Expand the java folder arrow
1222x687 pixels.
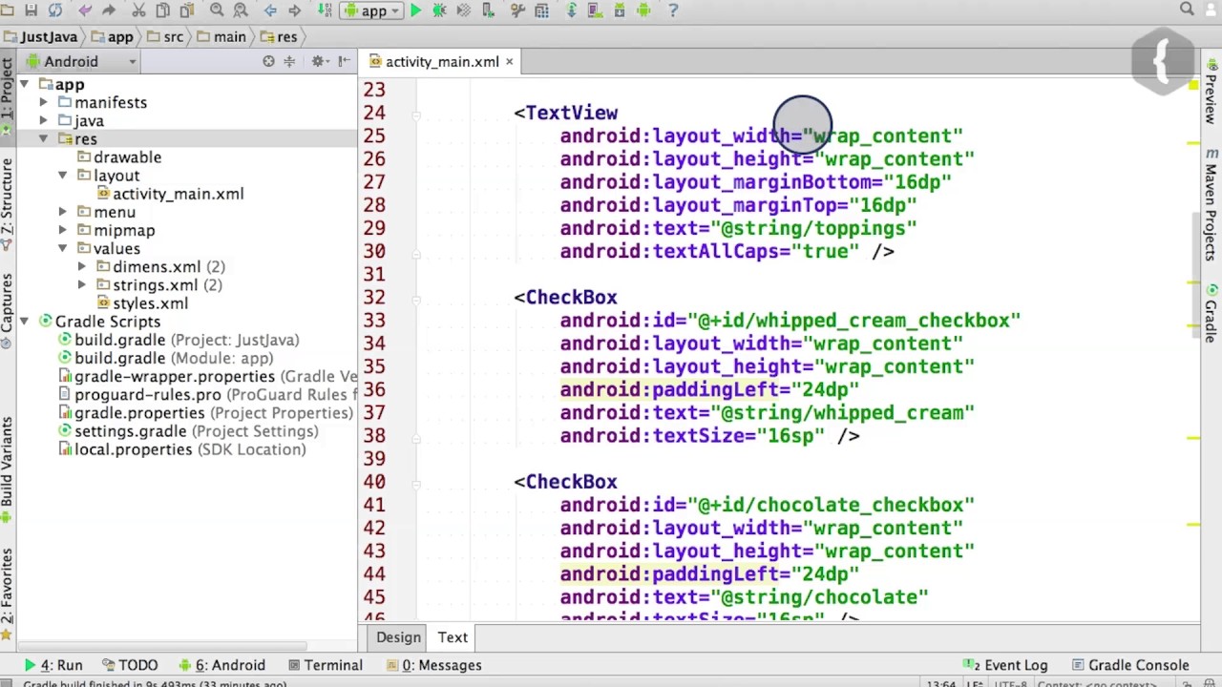[44, 120]
